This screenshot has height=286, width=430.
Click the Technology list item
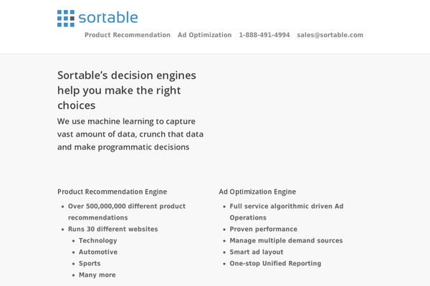pyautogui.click(x=98, y=240)
